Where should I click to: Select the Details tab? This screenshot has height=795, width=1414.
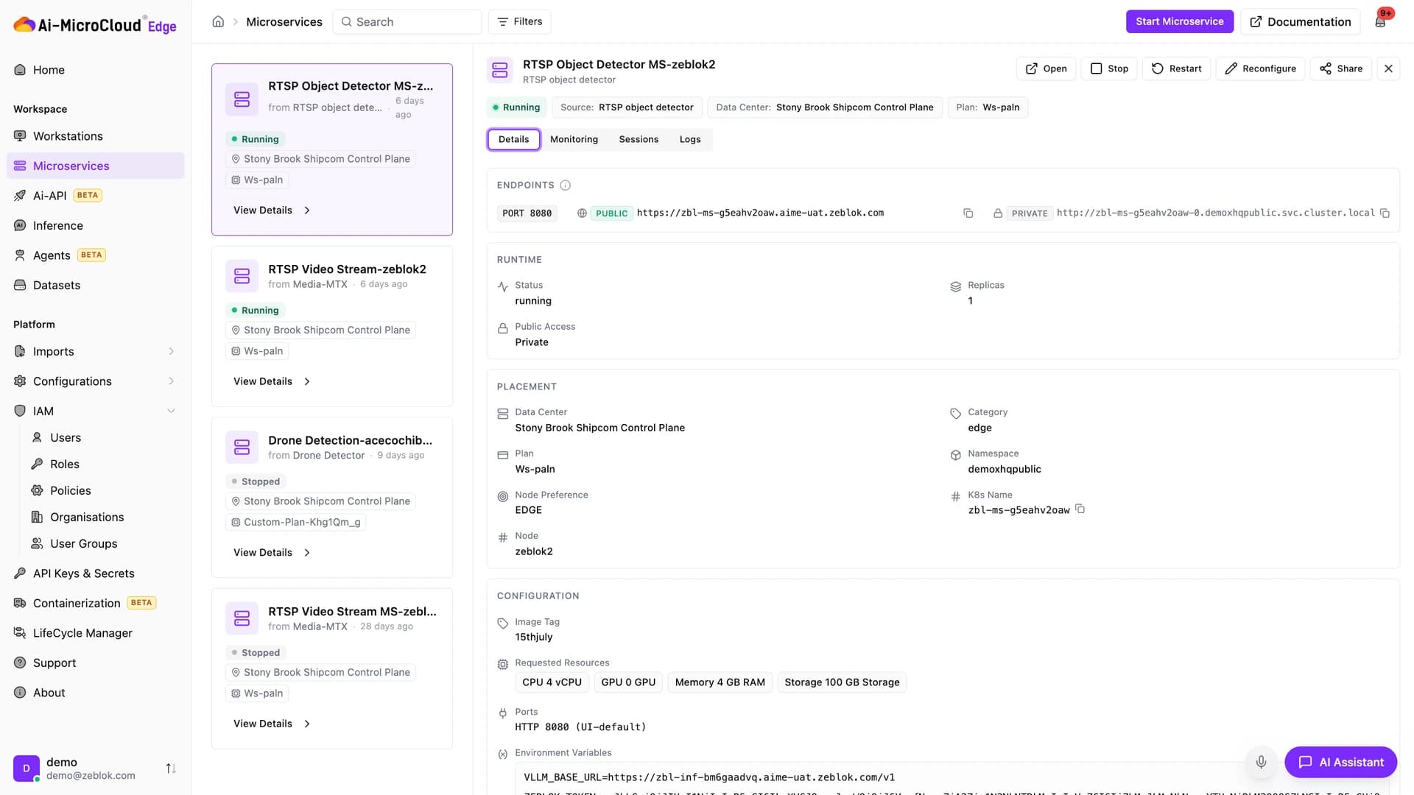513,139
